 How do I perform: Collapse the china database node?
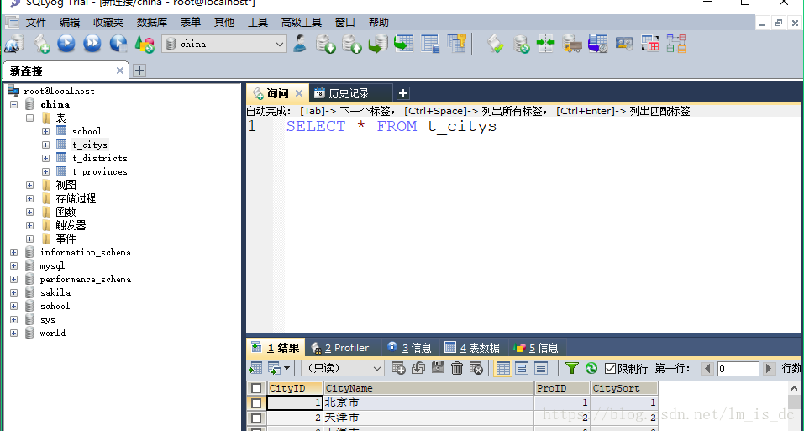(x=14, y=104)
